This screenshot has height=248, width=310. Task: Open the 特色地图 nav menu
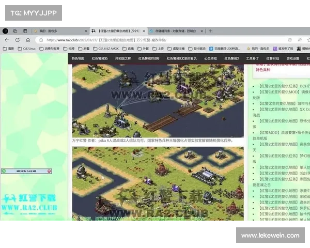tap(78, 58)
